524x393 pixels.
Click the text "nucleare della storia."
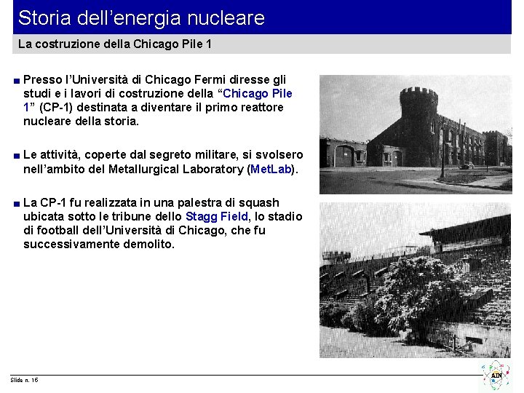click(81, 121)
